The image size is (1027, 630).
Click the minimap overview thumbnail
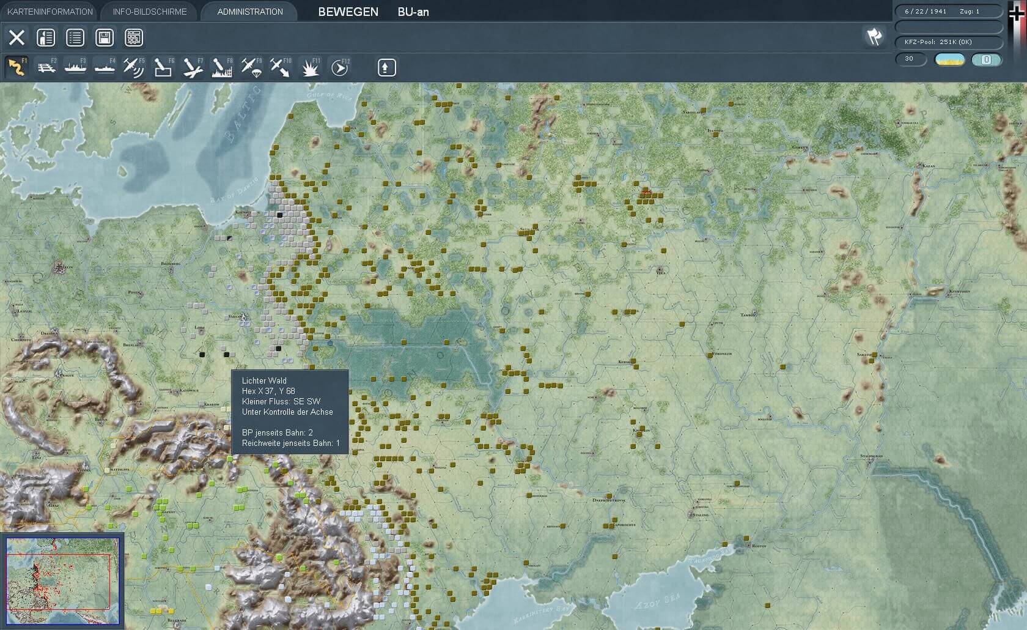[62, 580]
